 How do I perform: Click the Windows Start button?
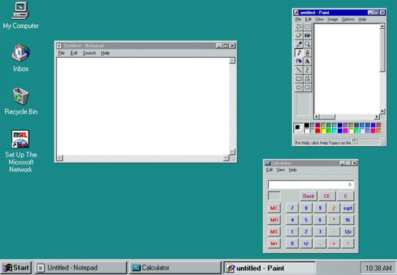click(x=17, y=268)
